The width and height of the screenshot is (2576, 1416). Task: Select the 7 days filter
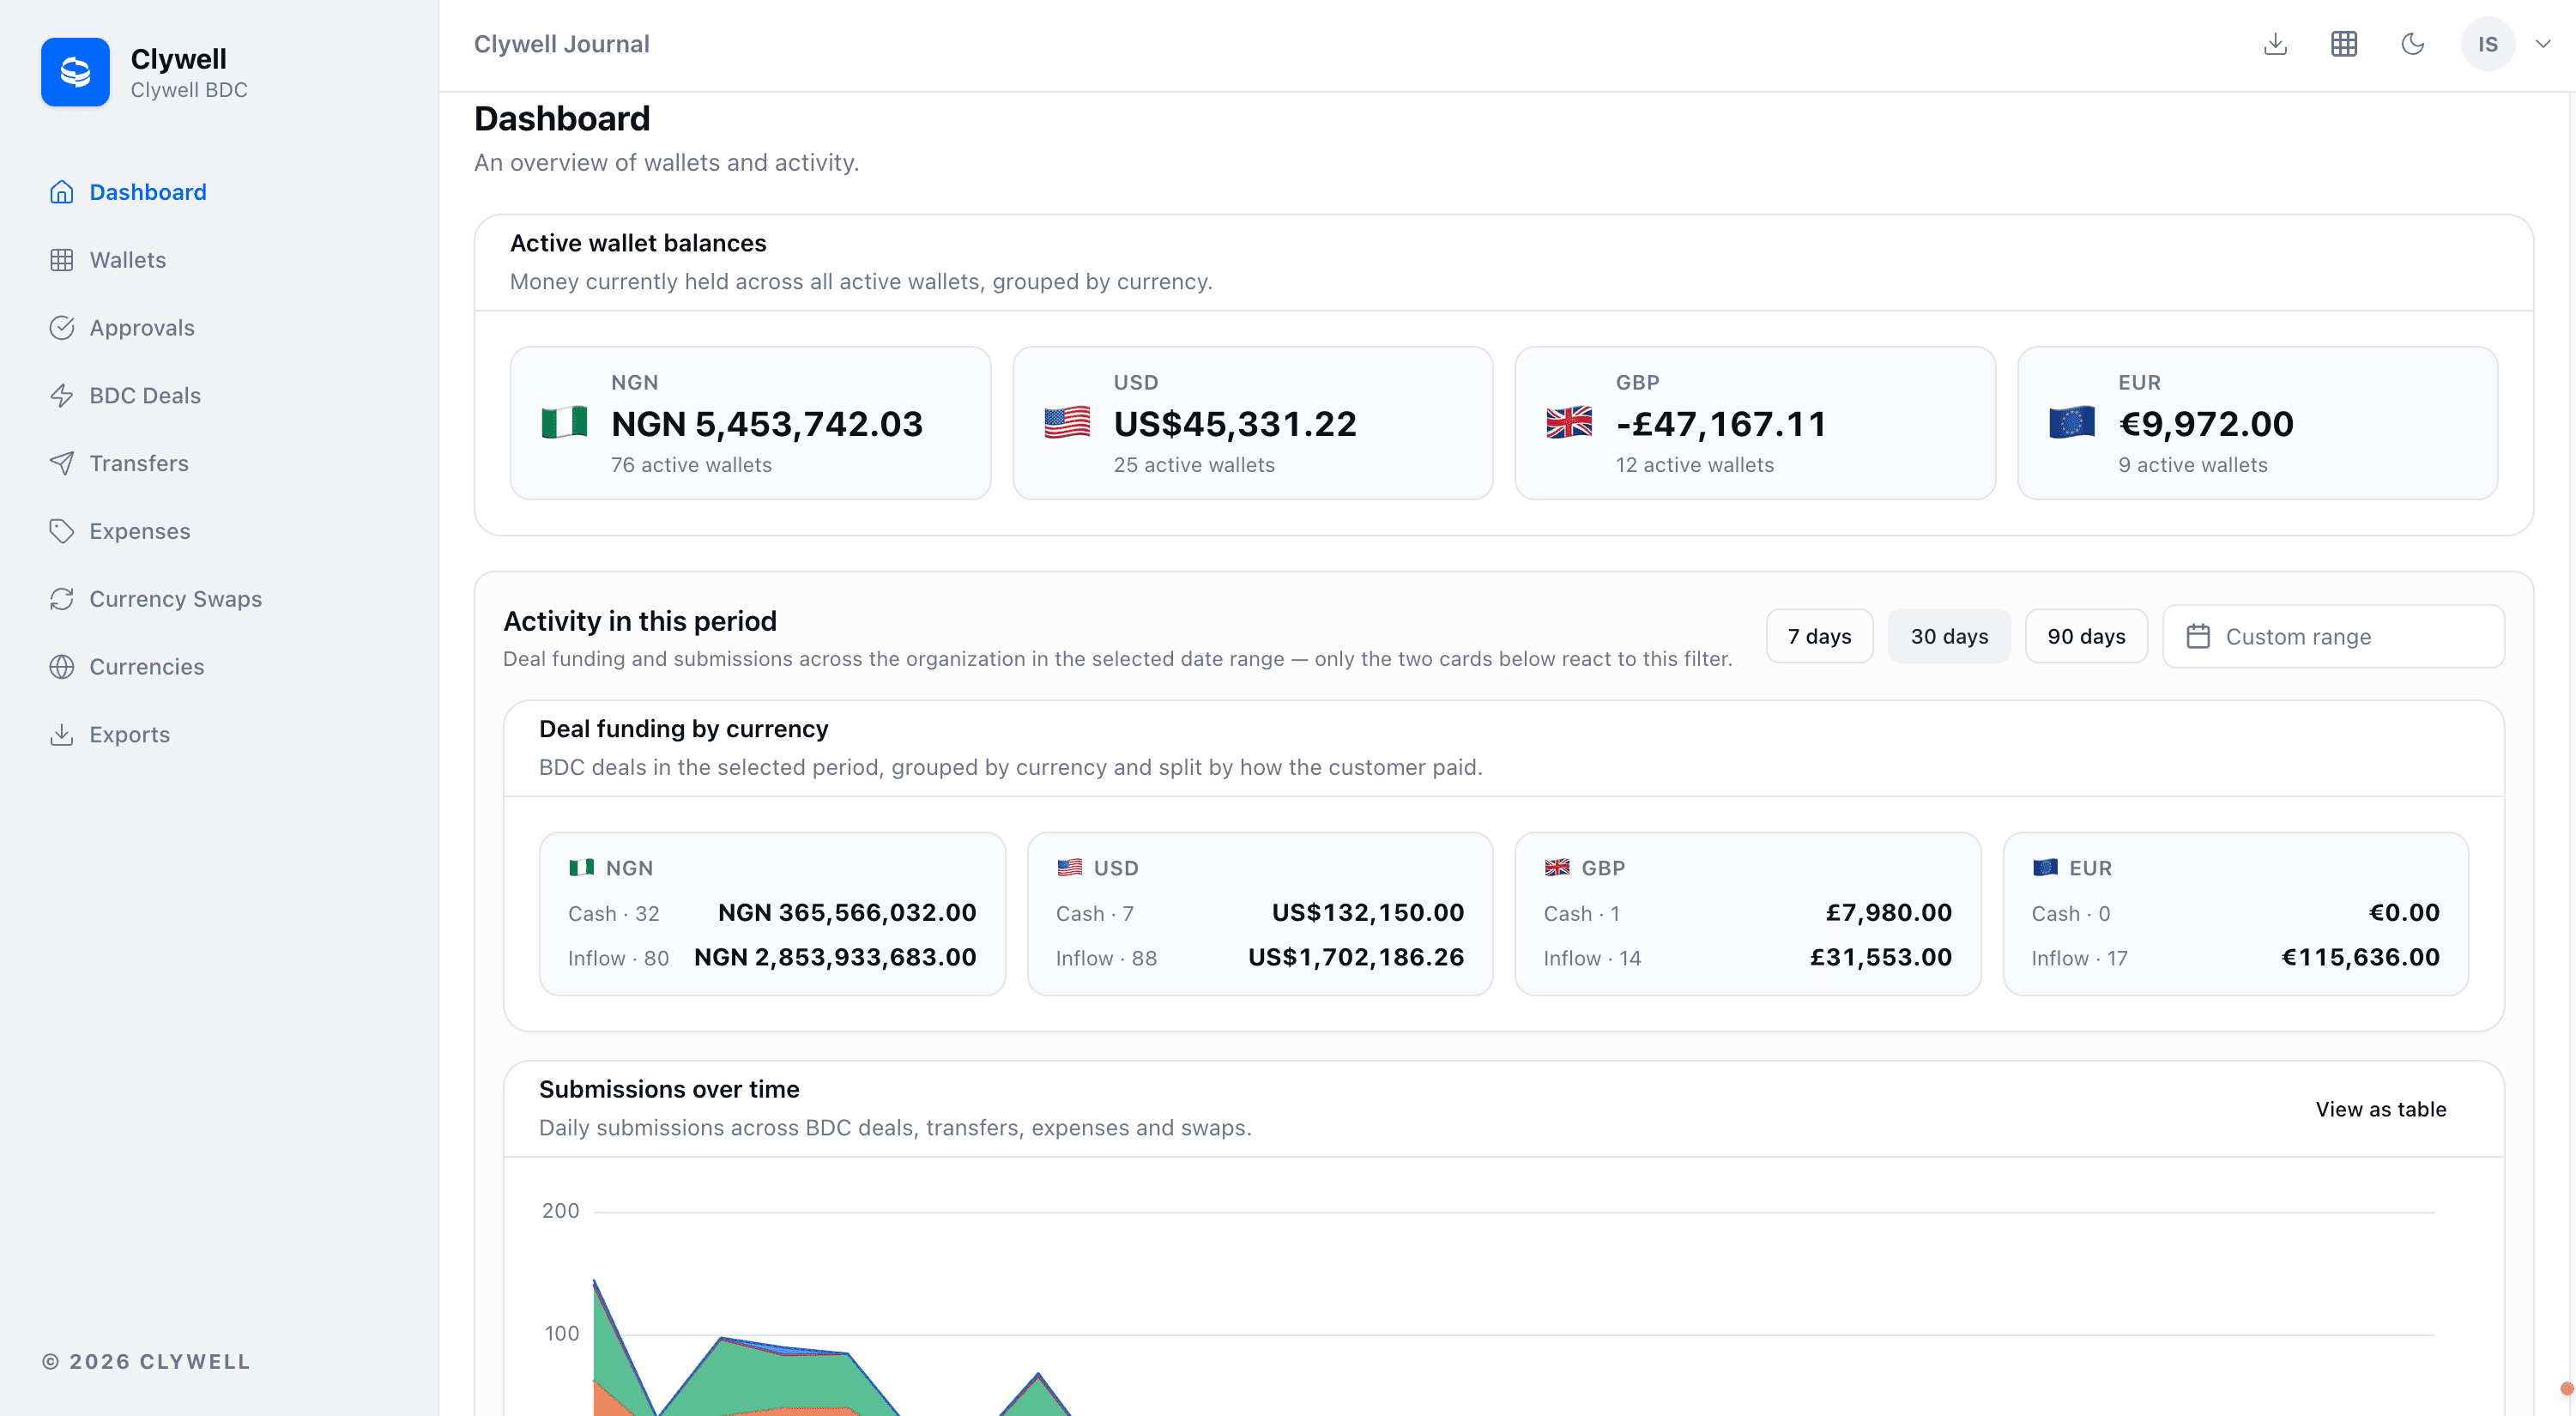1819,636
